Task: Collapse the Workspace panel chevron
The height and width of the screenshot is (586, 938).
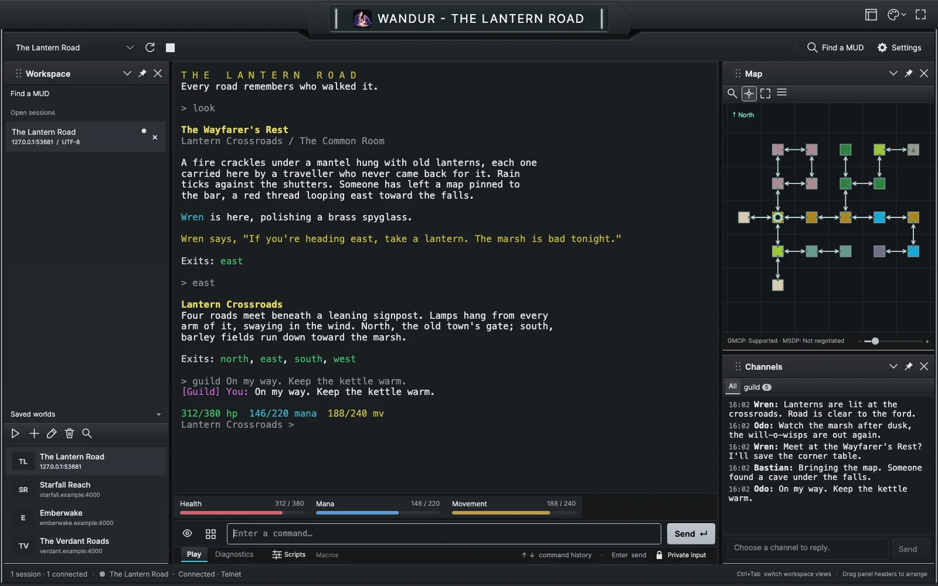Action: 127,73
